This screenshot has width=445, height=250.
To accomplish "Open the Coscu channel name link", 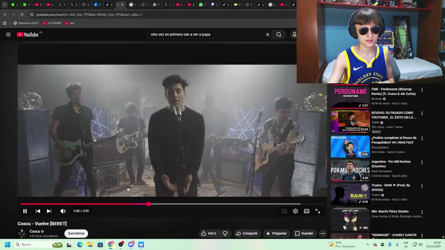I will pos(35,231).
